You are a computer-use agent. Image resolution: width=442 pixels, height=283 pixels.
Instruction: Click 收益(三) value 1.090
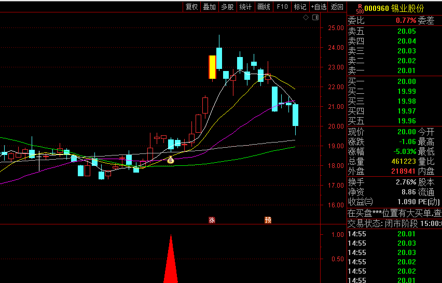(x=407, y=202)
